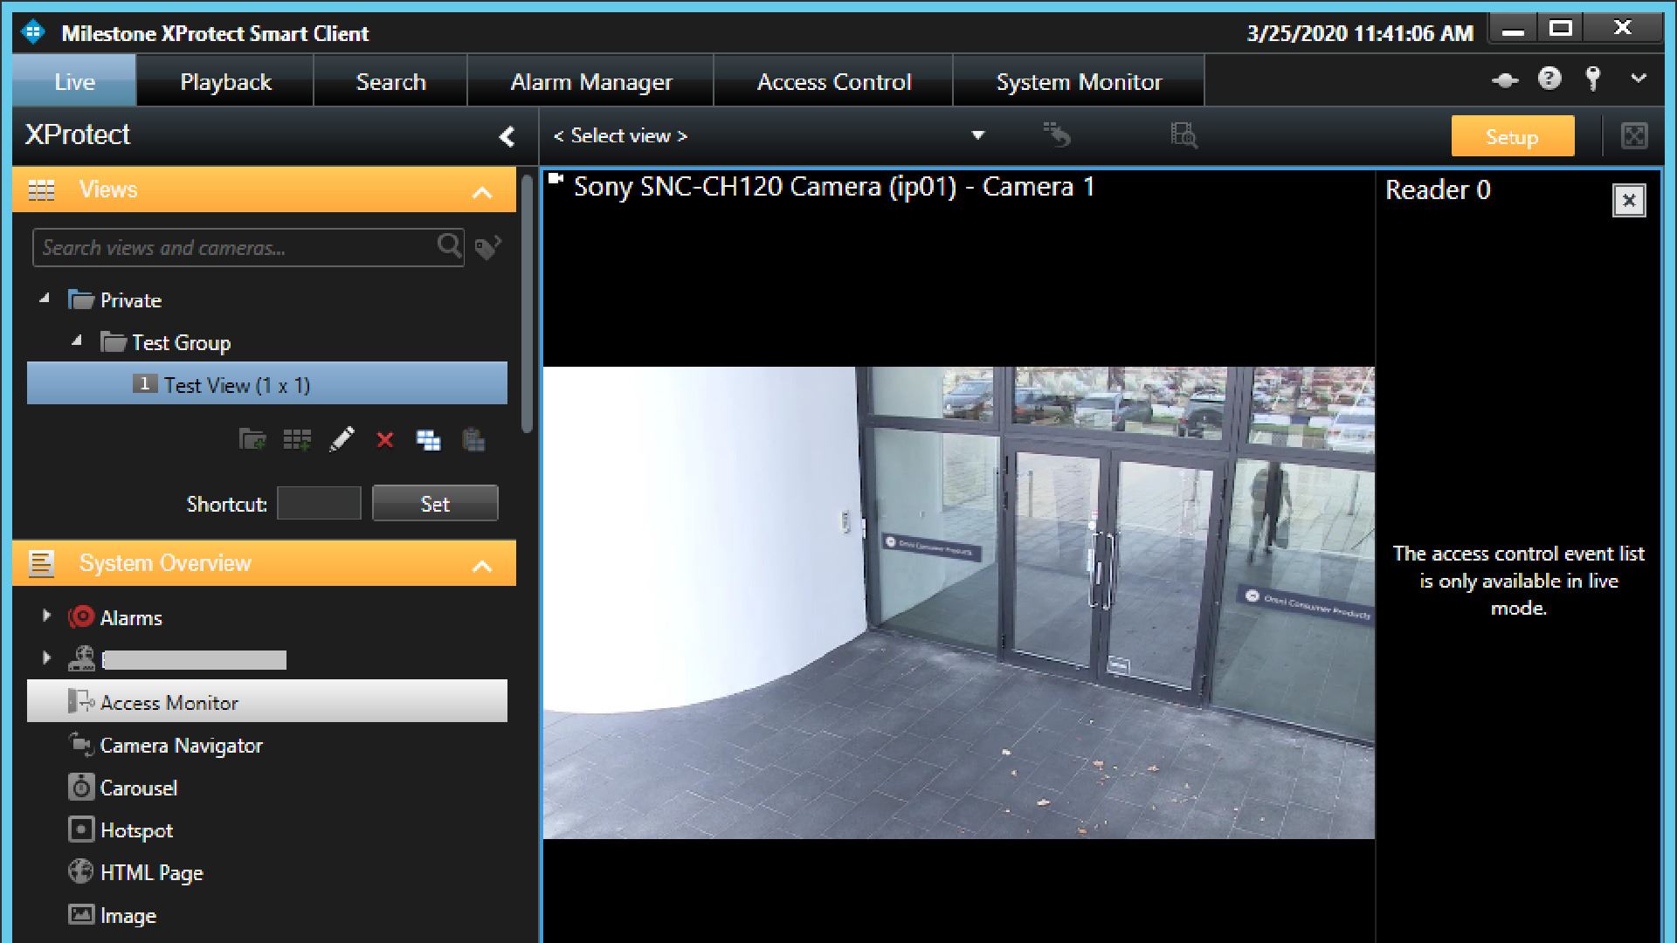Click the Camera Navigator icon

tap(80, 744)
